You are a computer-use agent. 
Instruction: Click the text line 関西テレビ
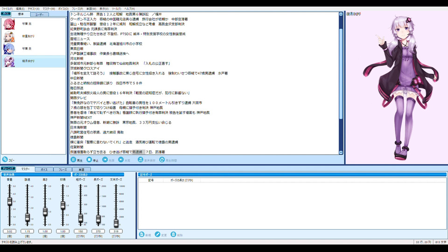(78, 98)
